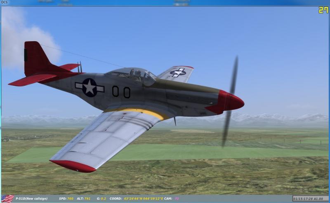Click the 00 number on fuselage

pos(121,92)
